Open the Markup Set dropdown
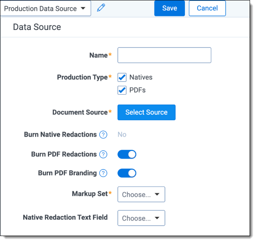Image resolution: width=256 pixels, height=242 pixels. click(x=141, y=194)
